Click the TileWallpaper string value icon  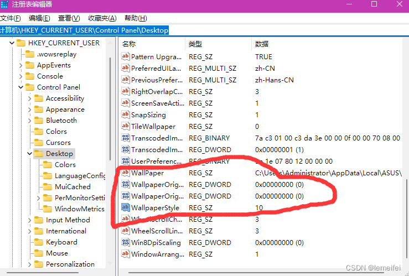point(126,127)
